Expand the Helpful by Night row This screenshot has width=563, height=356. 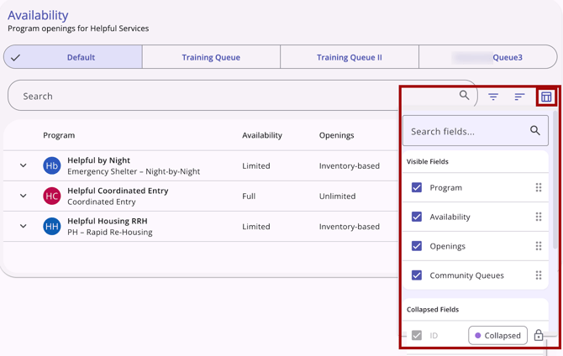click(24, 165)
